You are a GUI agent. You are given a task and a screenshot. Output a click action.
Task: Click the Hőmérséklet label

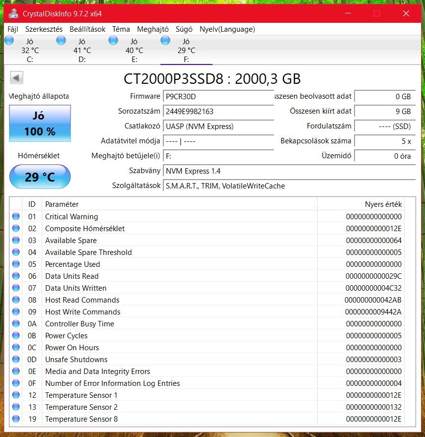(x=39, y=156)
